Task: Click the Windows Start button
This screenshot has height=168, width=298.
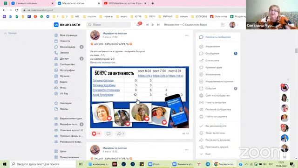Action: 5,164
